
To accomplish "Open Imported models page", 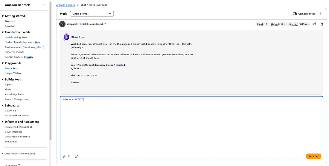I will tap(14, 52).
